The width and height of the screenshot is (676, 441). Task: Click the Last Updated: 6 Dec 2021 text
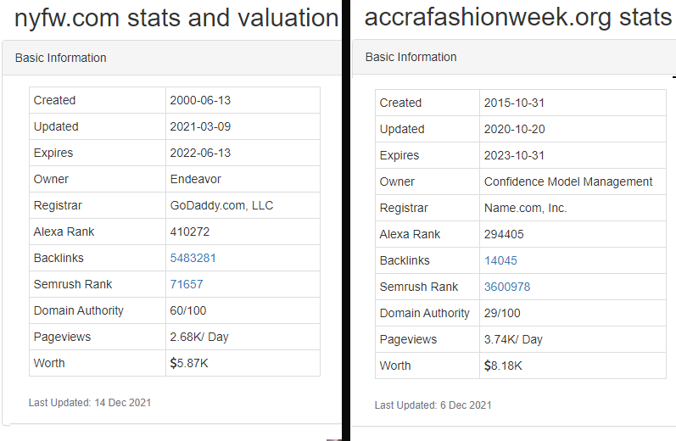(433, 405)
